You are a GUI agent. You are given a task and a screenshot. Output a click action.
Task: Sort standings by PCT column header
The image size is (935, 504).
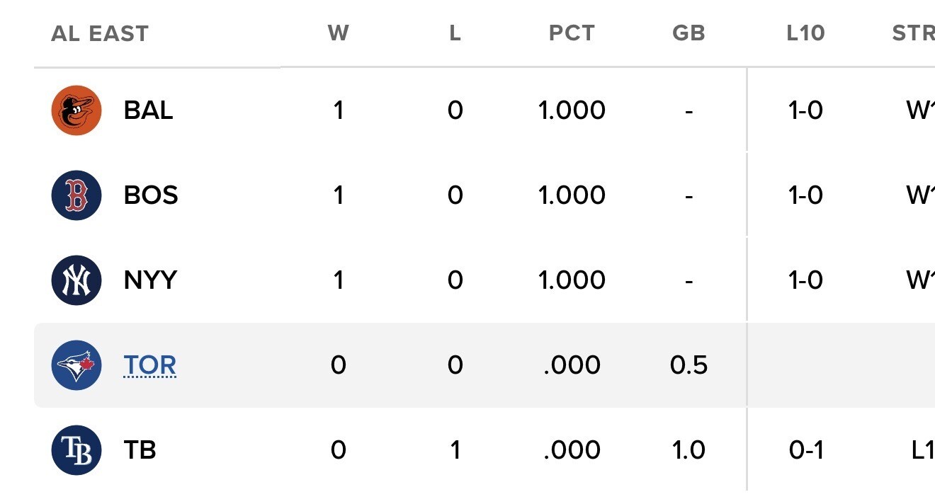click(572, 33)
